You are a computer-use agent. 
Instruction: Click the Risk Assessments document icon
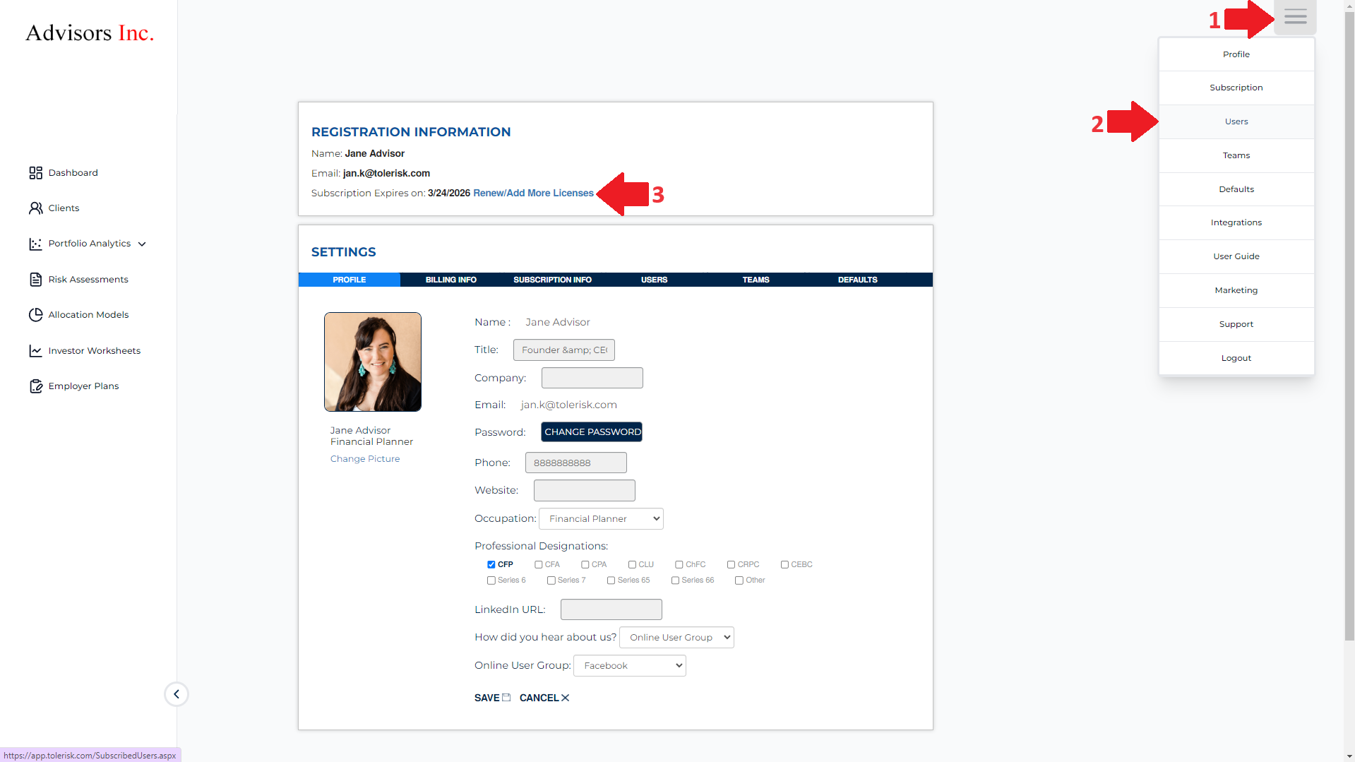click(35, 280)
